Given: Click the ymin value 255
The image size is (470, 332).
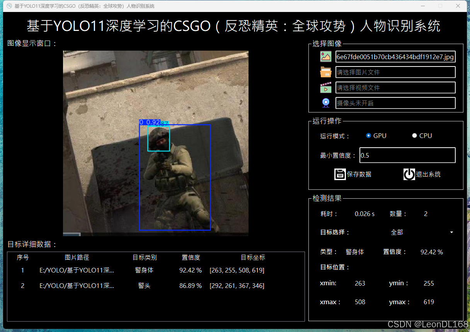Looking at the screenshot, I should [429, 283].
